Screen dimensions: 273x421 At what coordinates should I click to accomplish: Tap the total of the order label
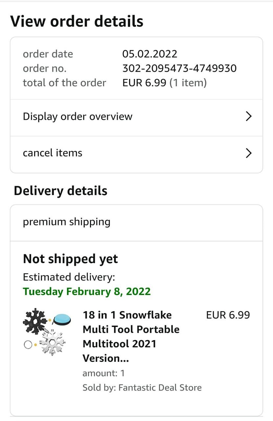[x=64, y=83]
